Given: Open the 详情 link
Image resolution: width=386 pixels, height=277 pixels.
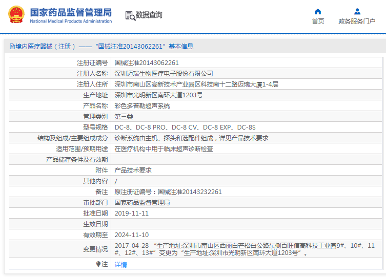Looking at the screenshot, I should click(x=120, y=265).
